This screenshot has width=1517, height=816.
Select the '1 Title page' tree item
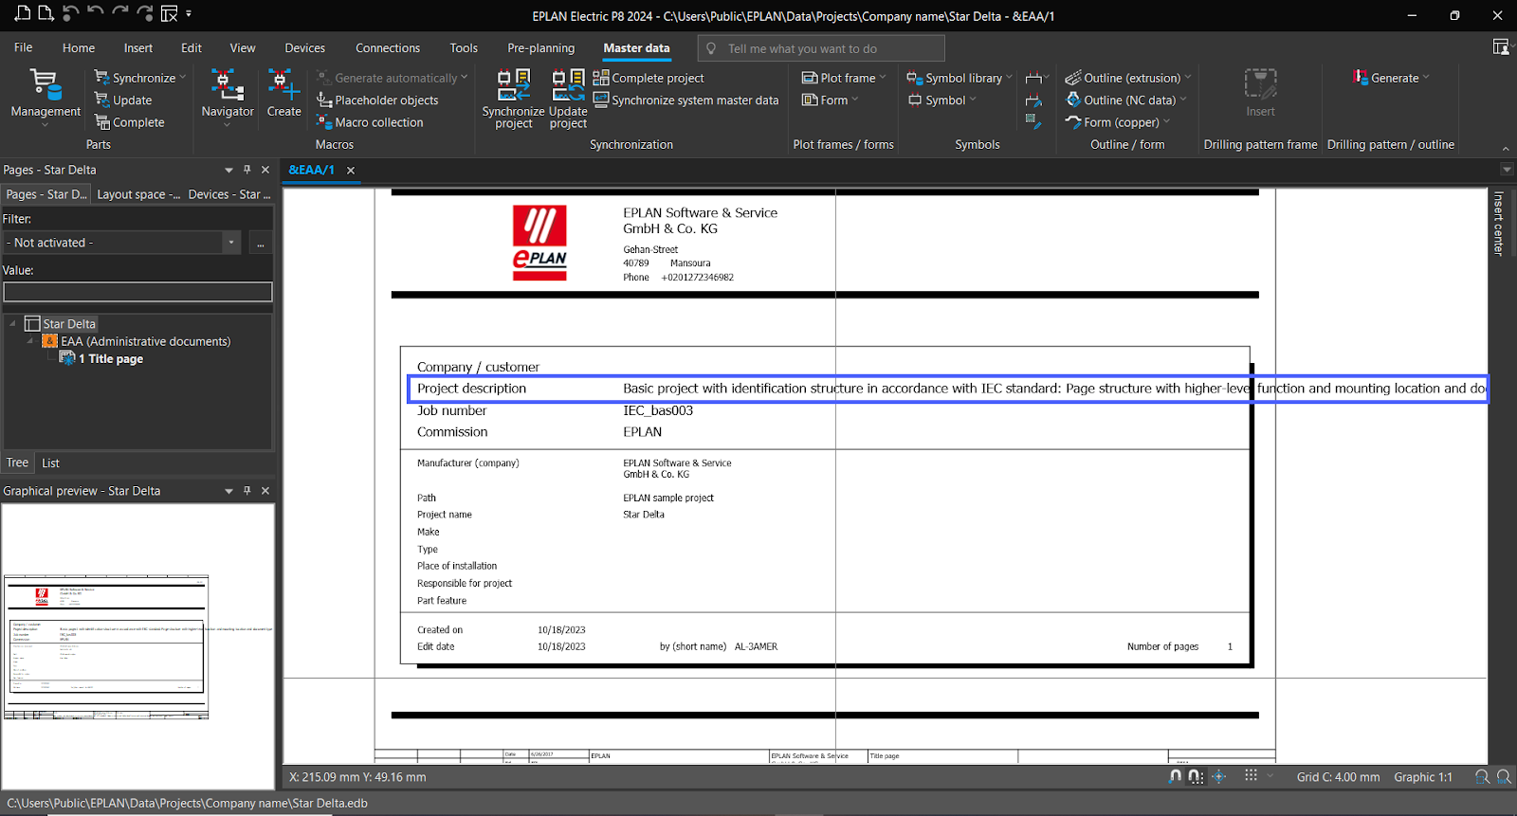point(110,358)
